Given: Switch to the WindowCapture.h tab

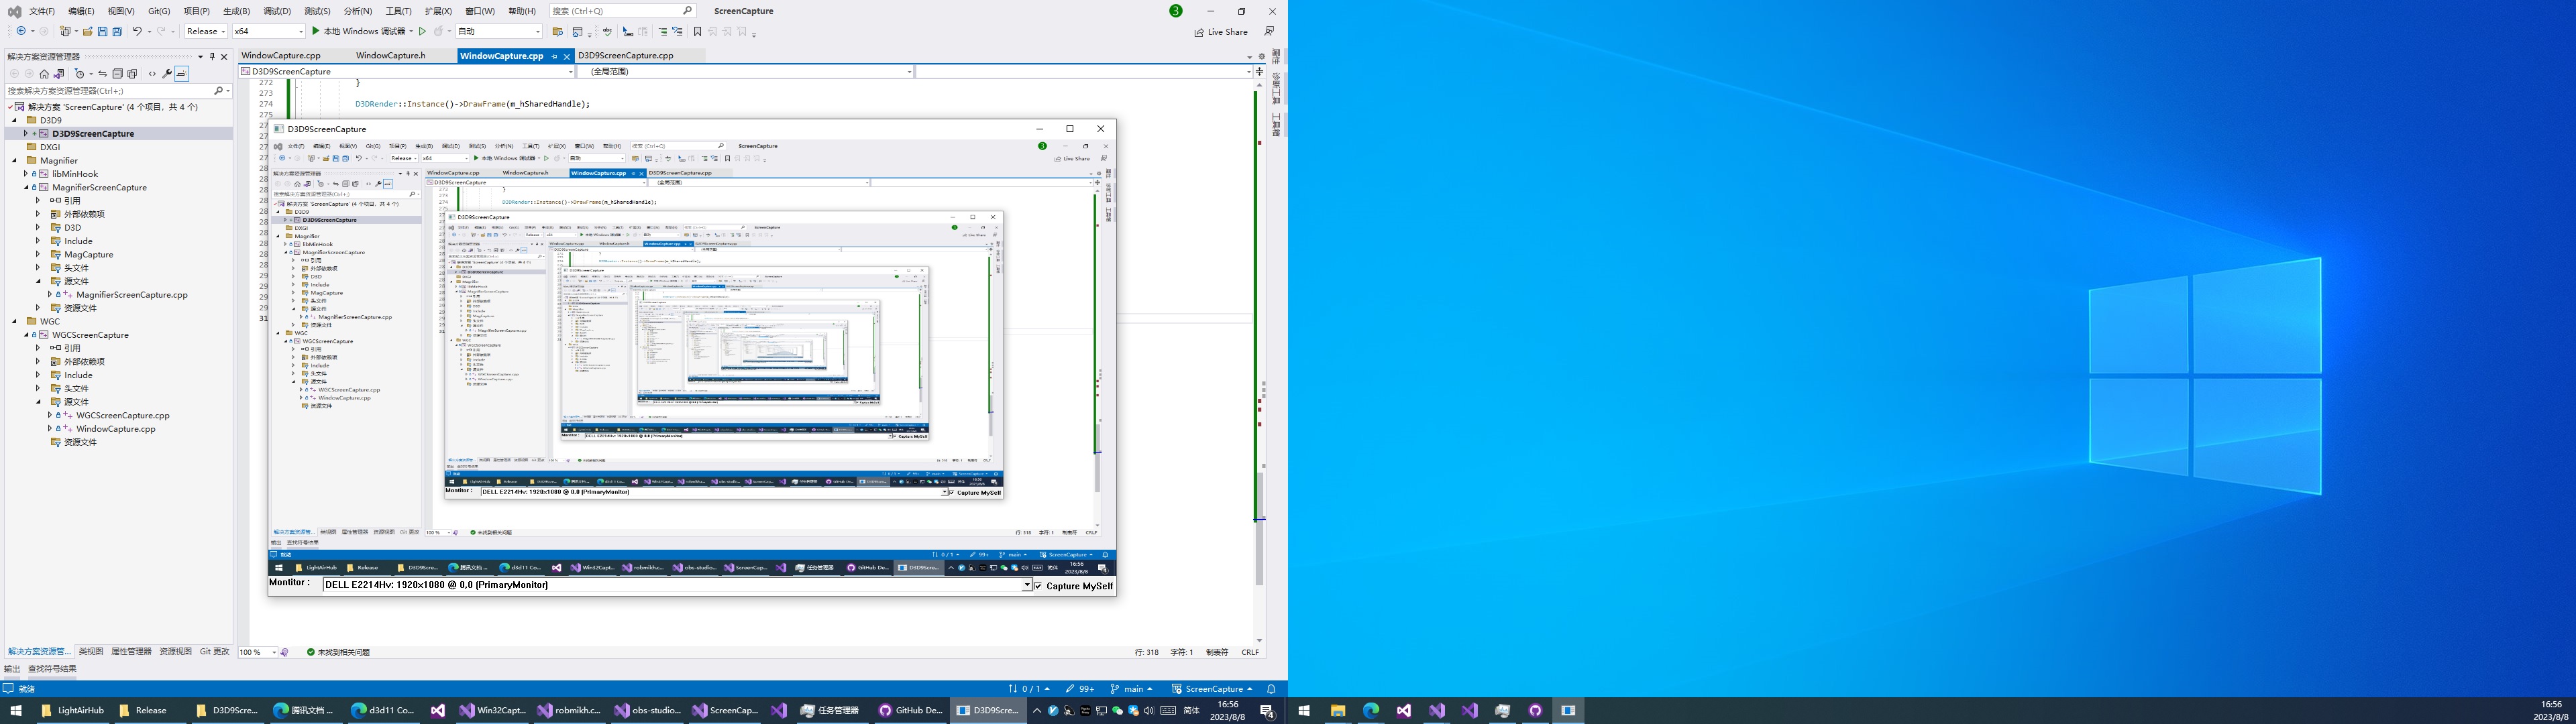Looking at the screenshot, I should click(x=390, y=56).
